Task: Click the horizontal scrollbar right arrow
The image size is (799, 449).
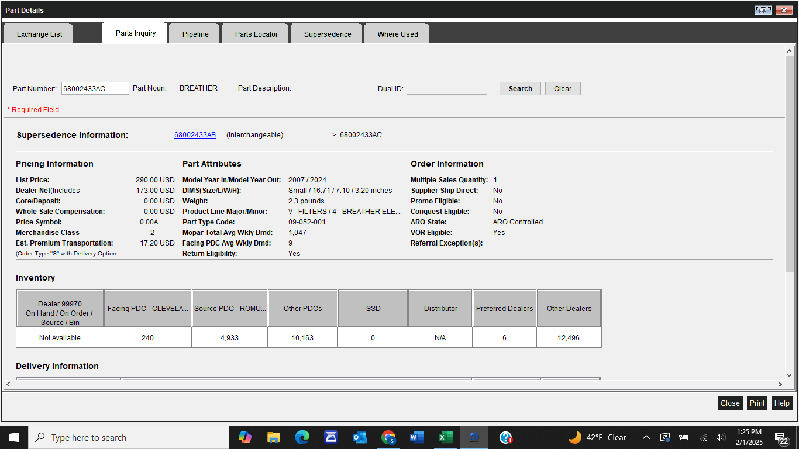Action: pos(780,384)
